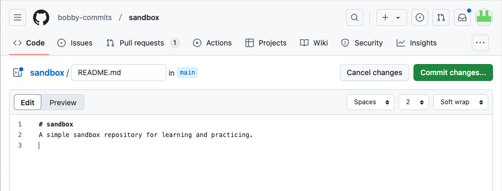Click the Issues tab circle icon
The image size is (502, 191).
pyautogui.click(x=61, y=43)
